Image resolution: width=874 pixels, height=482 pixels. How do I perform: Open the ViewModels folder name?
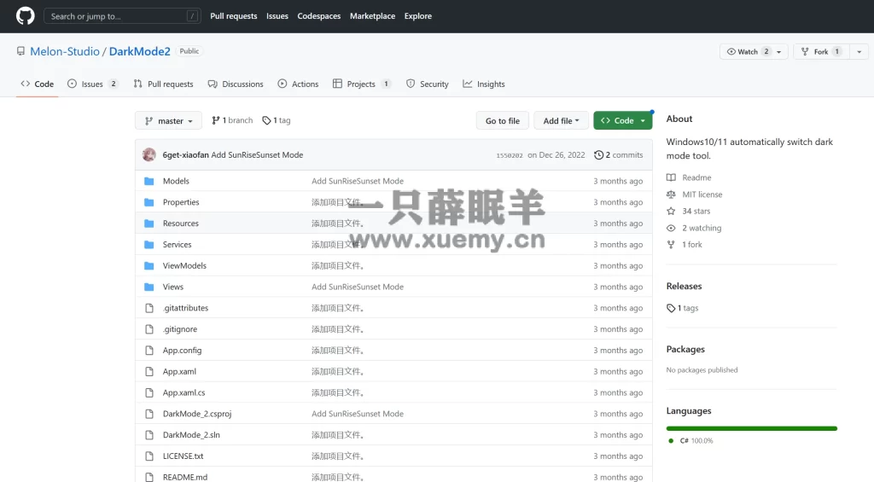tap(184, 266)
